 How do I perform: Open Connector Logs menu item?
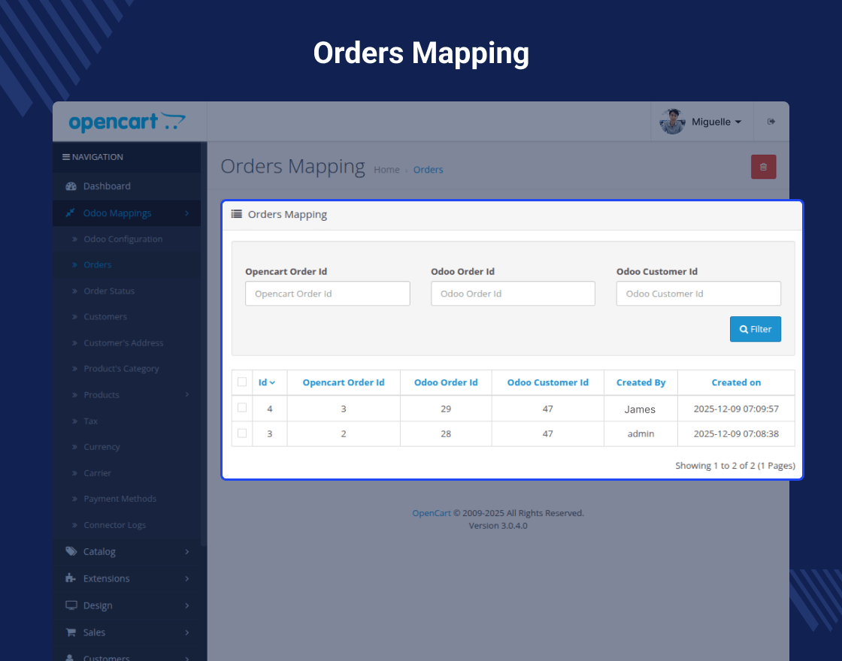(x=115, y=525)
